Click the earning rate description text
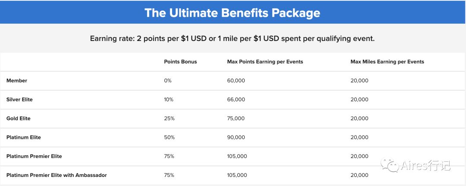 point(233,39)
